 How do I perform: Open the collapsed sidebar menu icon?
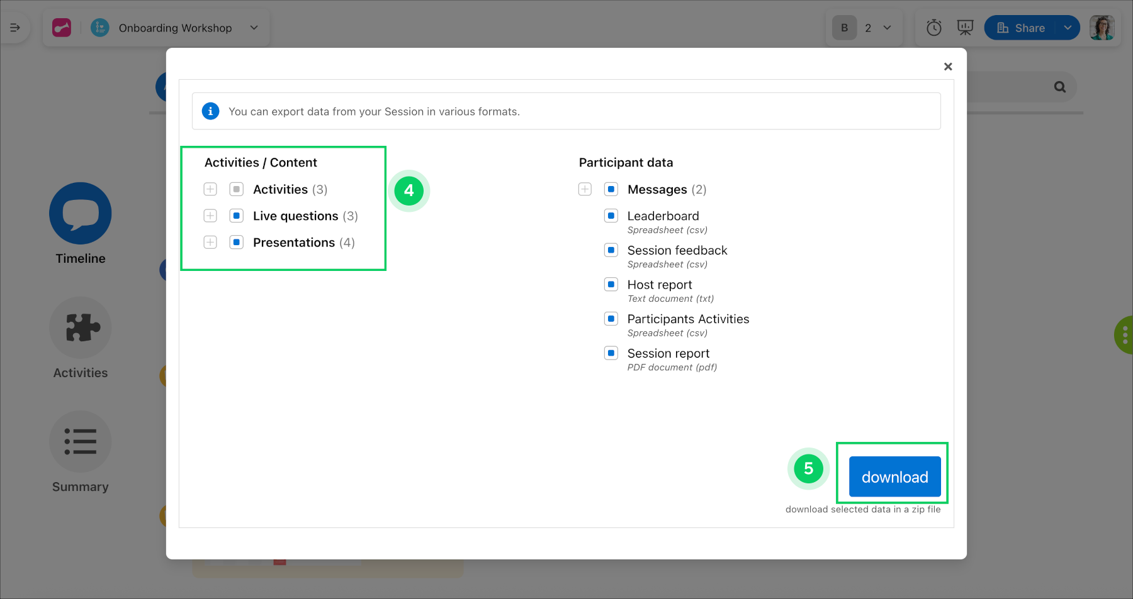pos(14,28)
